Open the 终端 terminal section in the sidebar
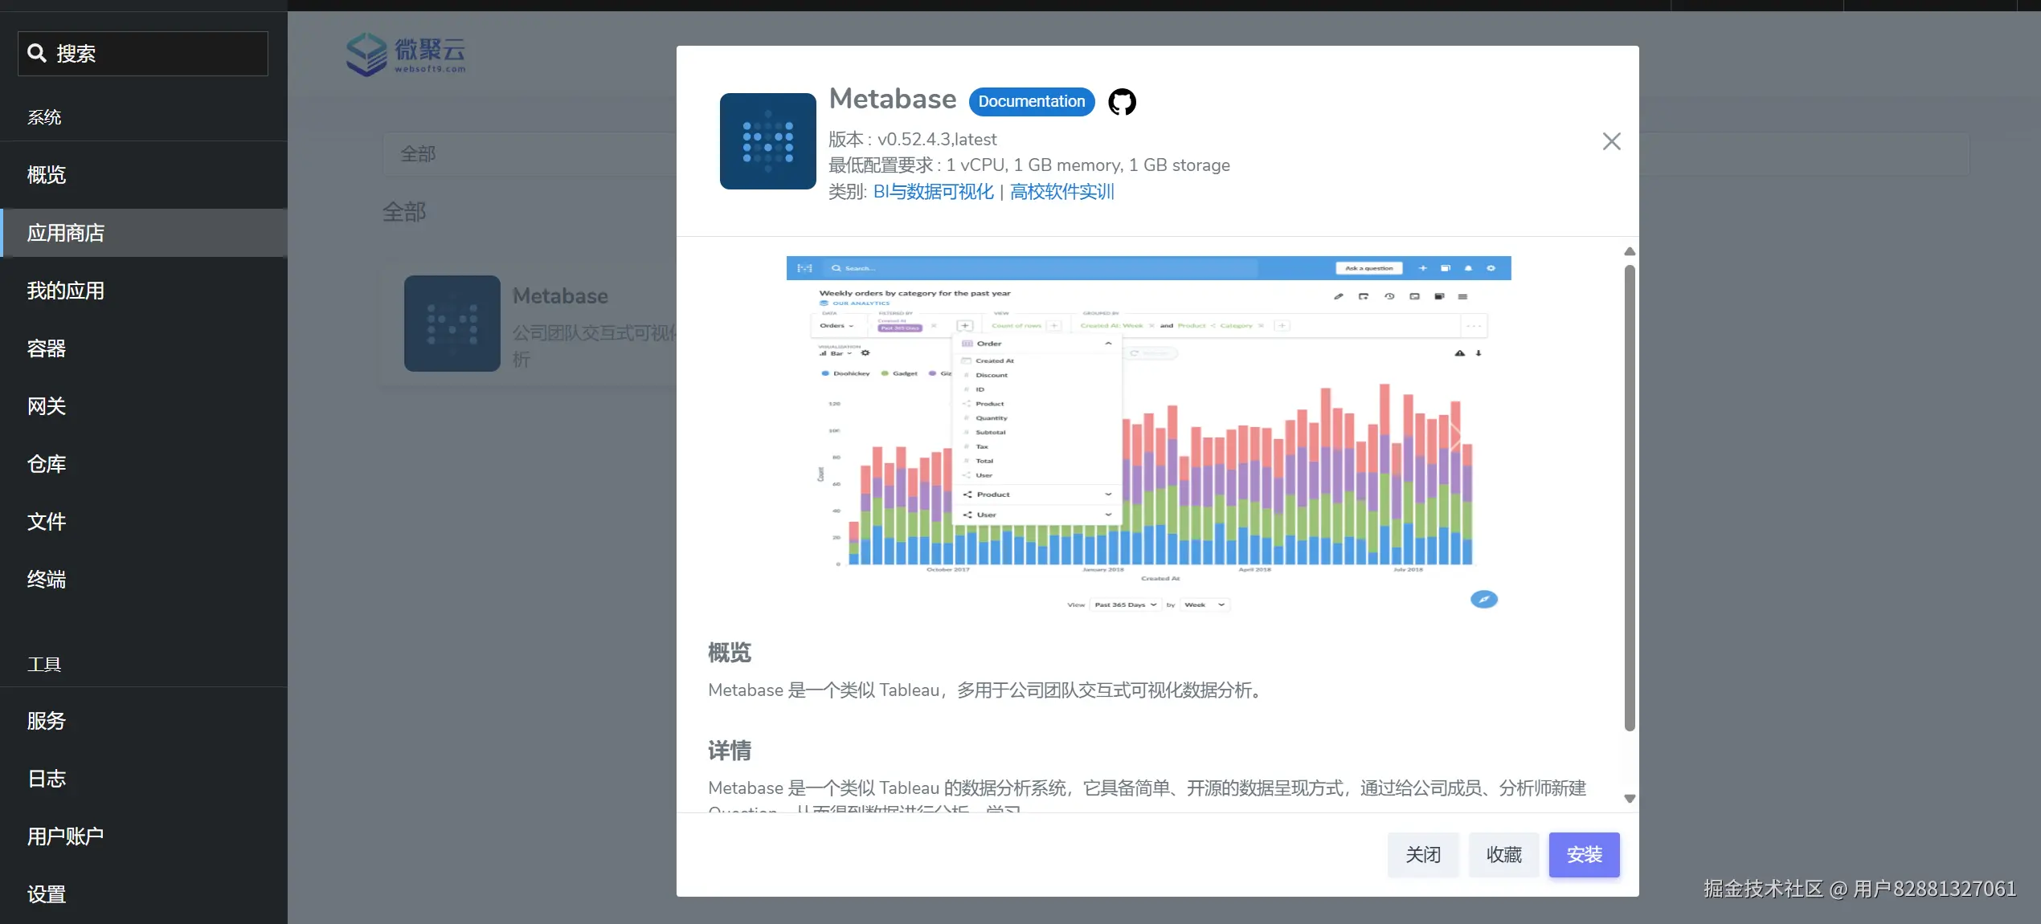This screenshot has width=2041, height=924. coord(46,580)
